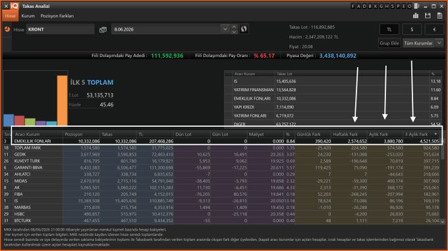The image size is (448, 251).
Task: Select the KUVEYT TURK row
Action: [x=222, y=161]
